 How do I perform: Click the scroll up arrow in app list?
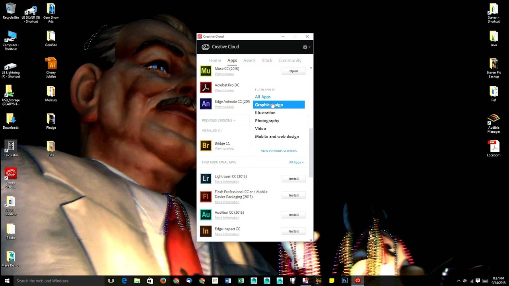point(311,68)
